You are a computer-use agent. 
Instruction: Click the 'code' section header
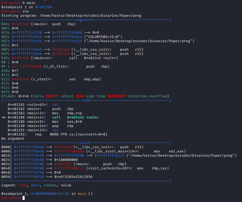(86, 100)
